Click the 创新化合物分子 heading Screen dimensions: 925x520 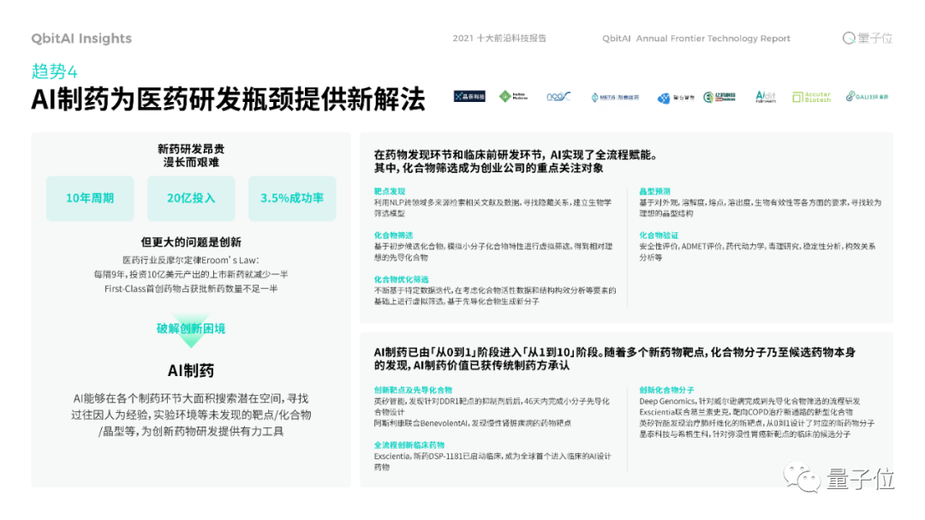pyautogui.click(x=666, y=390)
